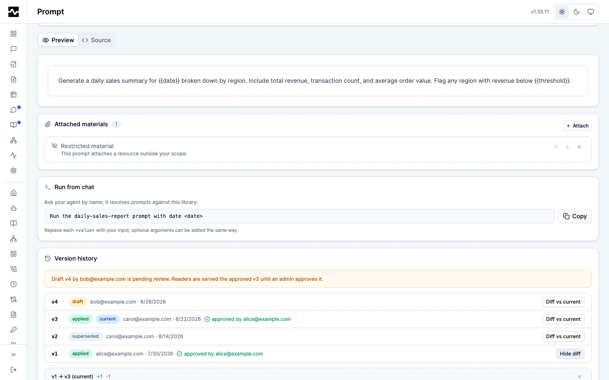
Task: Open the round chat bubble with blue dot
Action: click(x=14, y=110)
